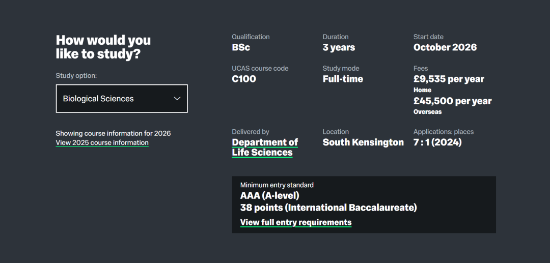The width and height of the screenshot is (550, 263).
Task: Click the South Kensington location text
Action: click(363, 142)
